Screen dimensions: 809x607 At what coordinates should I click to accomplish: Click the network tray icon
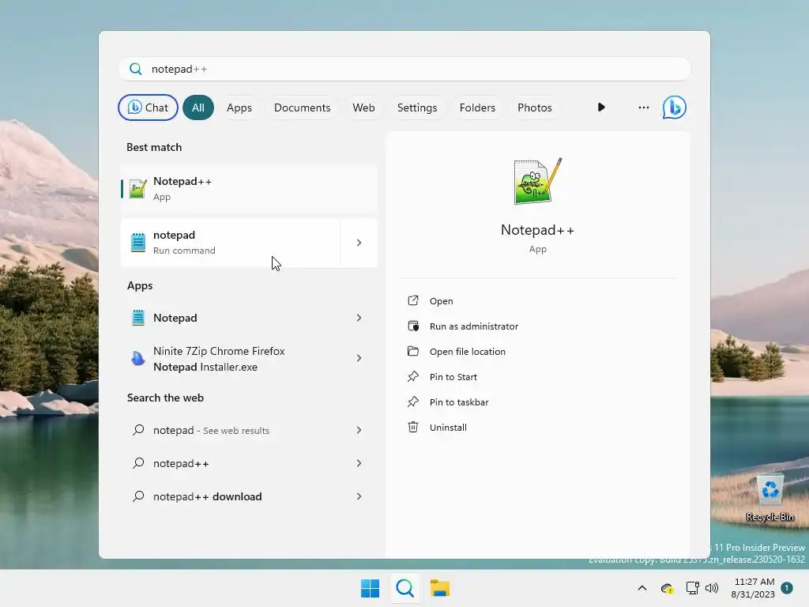coord(692,588)
